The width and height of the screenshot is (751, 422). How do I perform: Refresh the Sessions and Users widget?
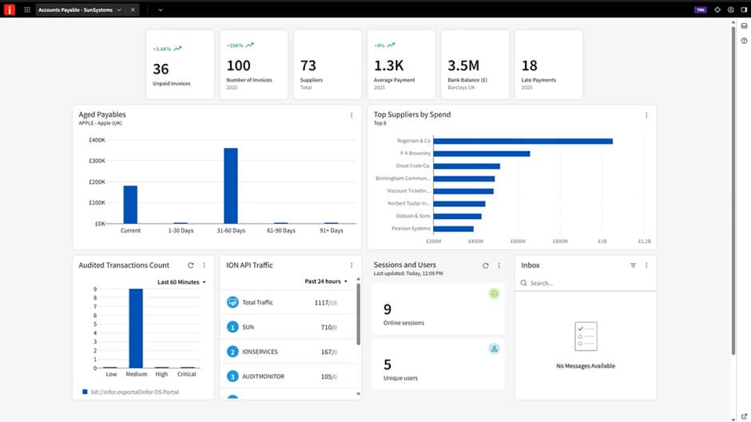[486, 265]
